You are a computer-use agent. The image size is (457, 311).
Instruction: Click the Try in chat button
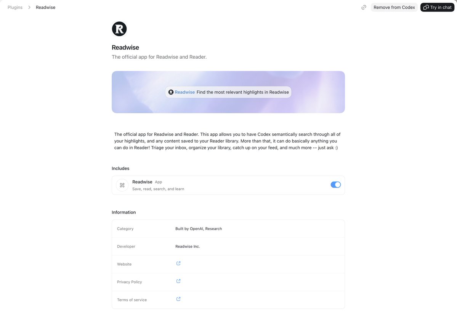437,7
